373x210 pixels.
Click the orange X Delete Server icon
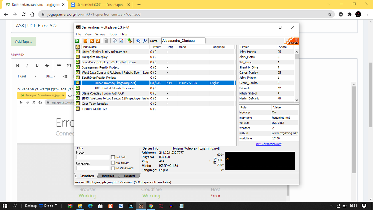92,41
